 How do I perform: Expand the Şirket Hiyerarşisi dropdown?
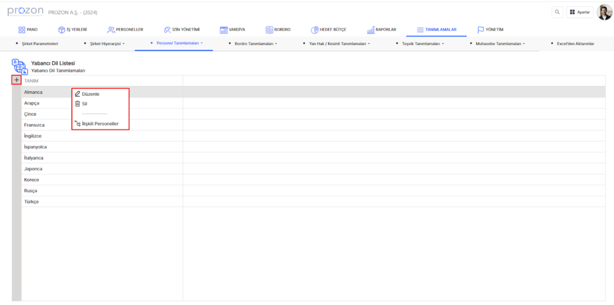point(106,44)
